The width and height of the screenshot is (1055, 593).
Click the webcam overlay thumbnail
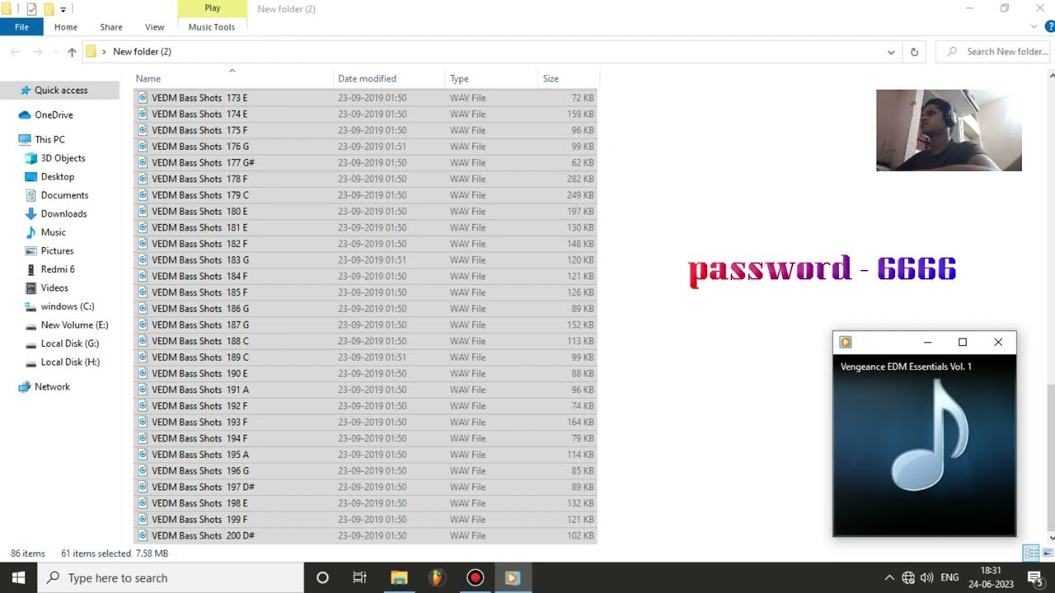[949, 130]
